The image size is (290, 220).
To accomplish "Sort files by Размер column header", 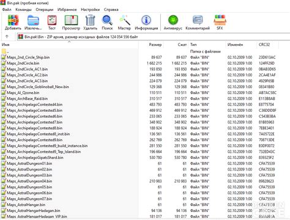I will pyautogui.click(x=155, y=45).
